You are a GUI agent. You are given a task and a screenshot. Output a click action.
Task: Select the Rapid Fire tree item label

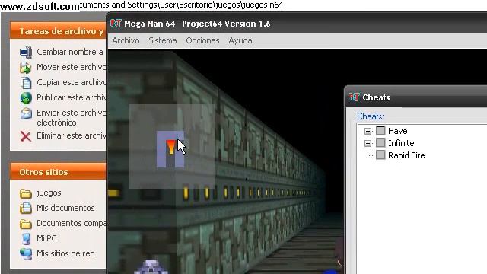click(x=406, y=155)
